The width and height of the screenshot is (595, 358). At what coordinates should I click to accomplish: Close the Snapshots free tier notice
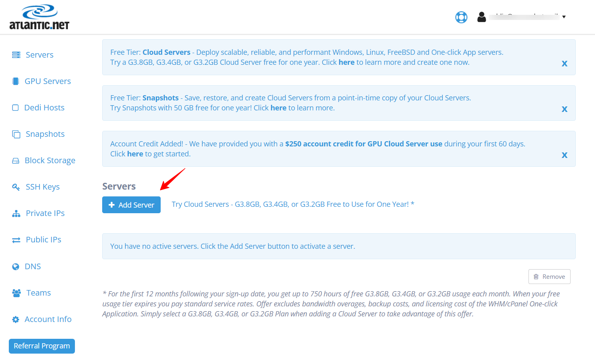tap(564, 109)
